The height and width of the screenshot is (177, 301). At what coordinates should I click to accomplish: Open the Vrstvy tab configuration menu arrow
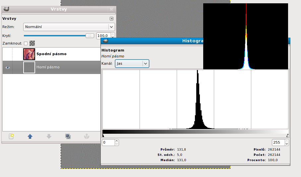coord(111,18)
